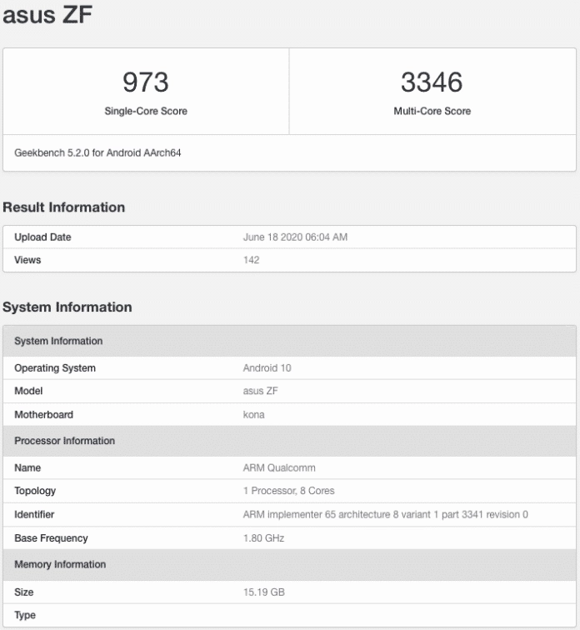Click the Processor Information table header

coord(64,441)
